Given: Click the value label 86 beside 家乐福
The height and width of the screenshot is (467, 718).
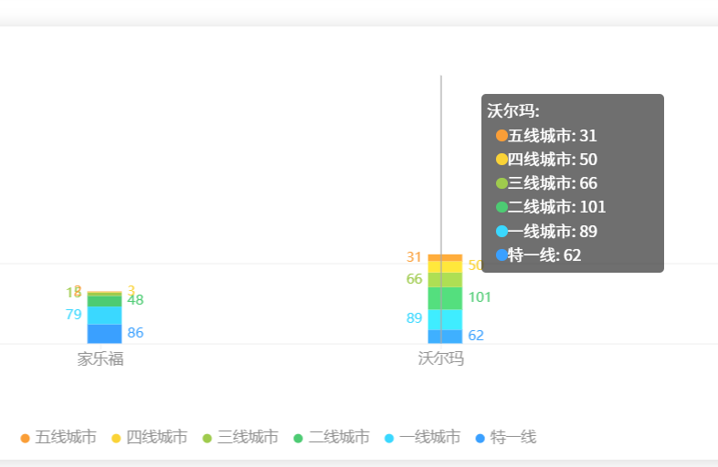Looking at the screenshot, I should [x=135, y=333].
